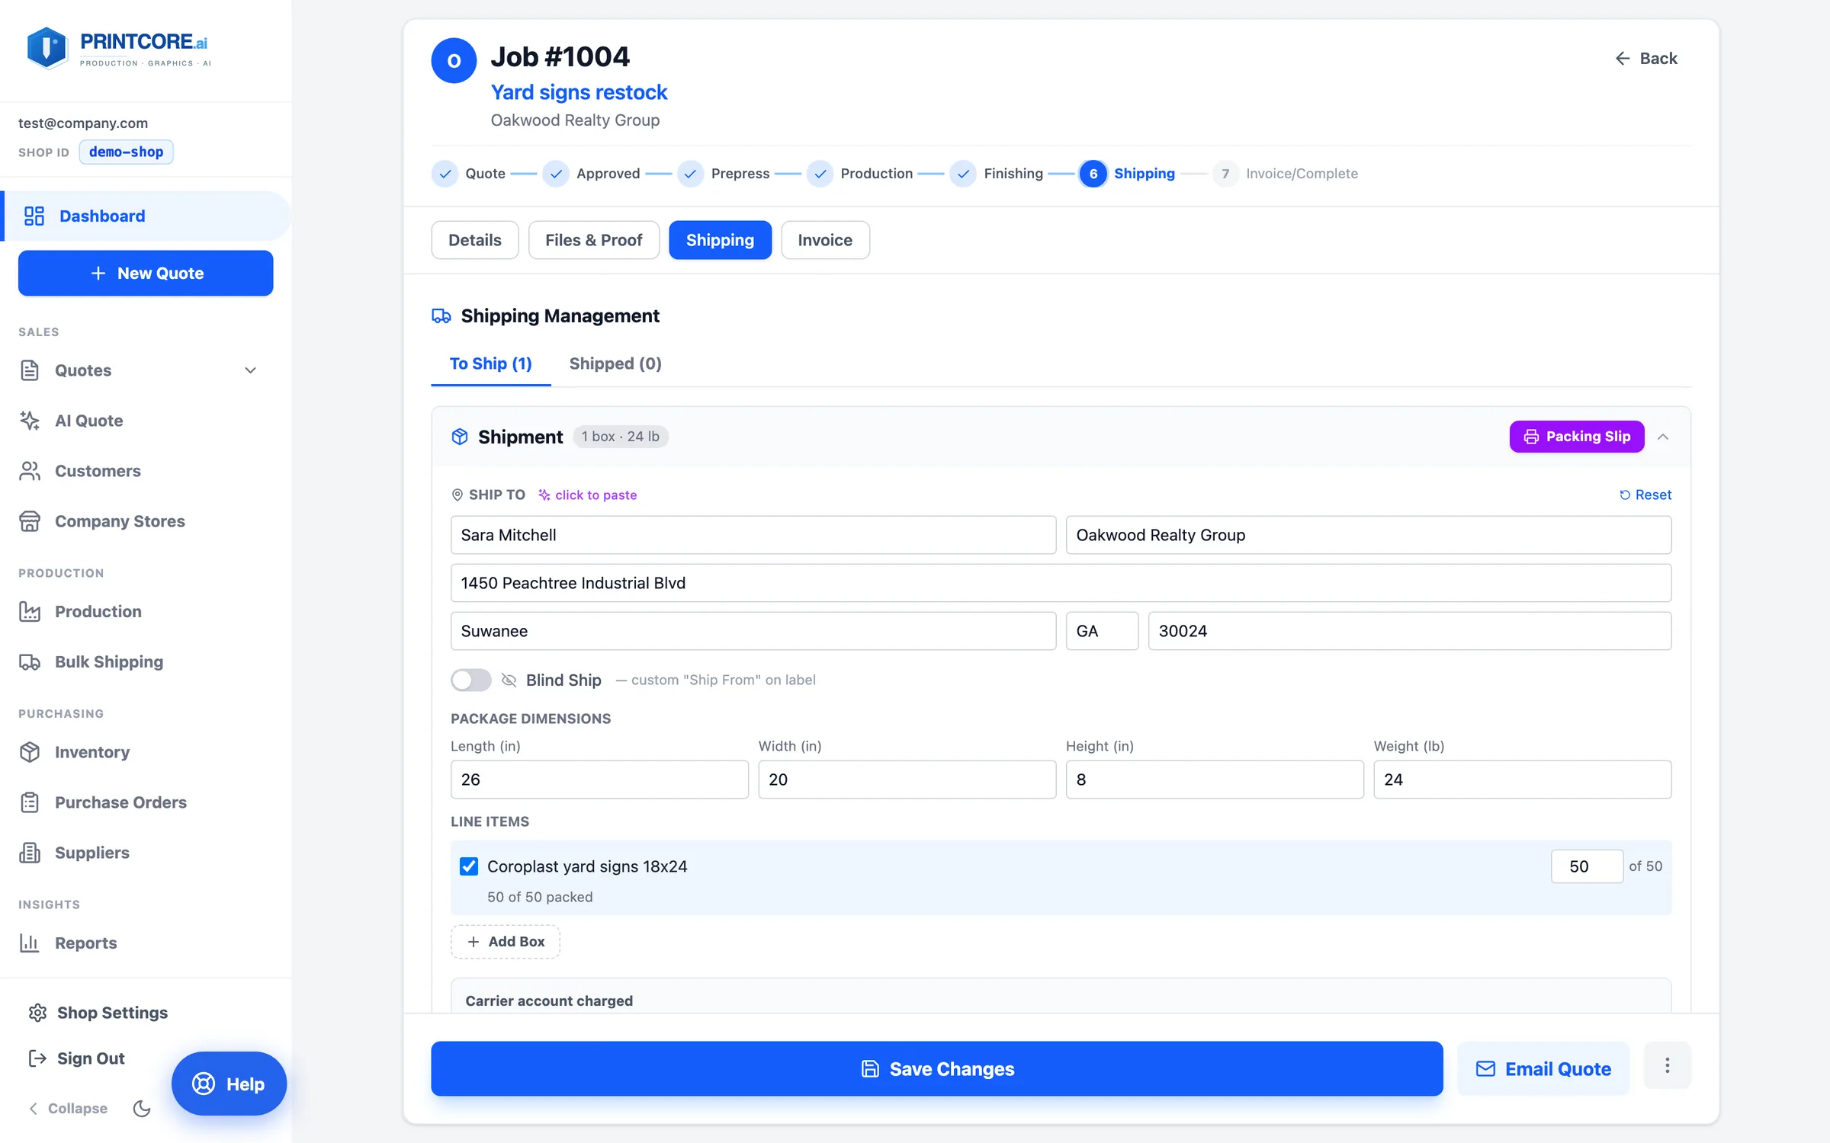Open Bulk Shipping page
This screenshot has width=1830, height=1143.
(x=109, y=661)
